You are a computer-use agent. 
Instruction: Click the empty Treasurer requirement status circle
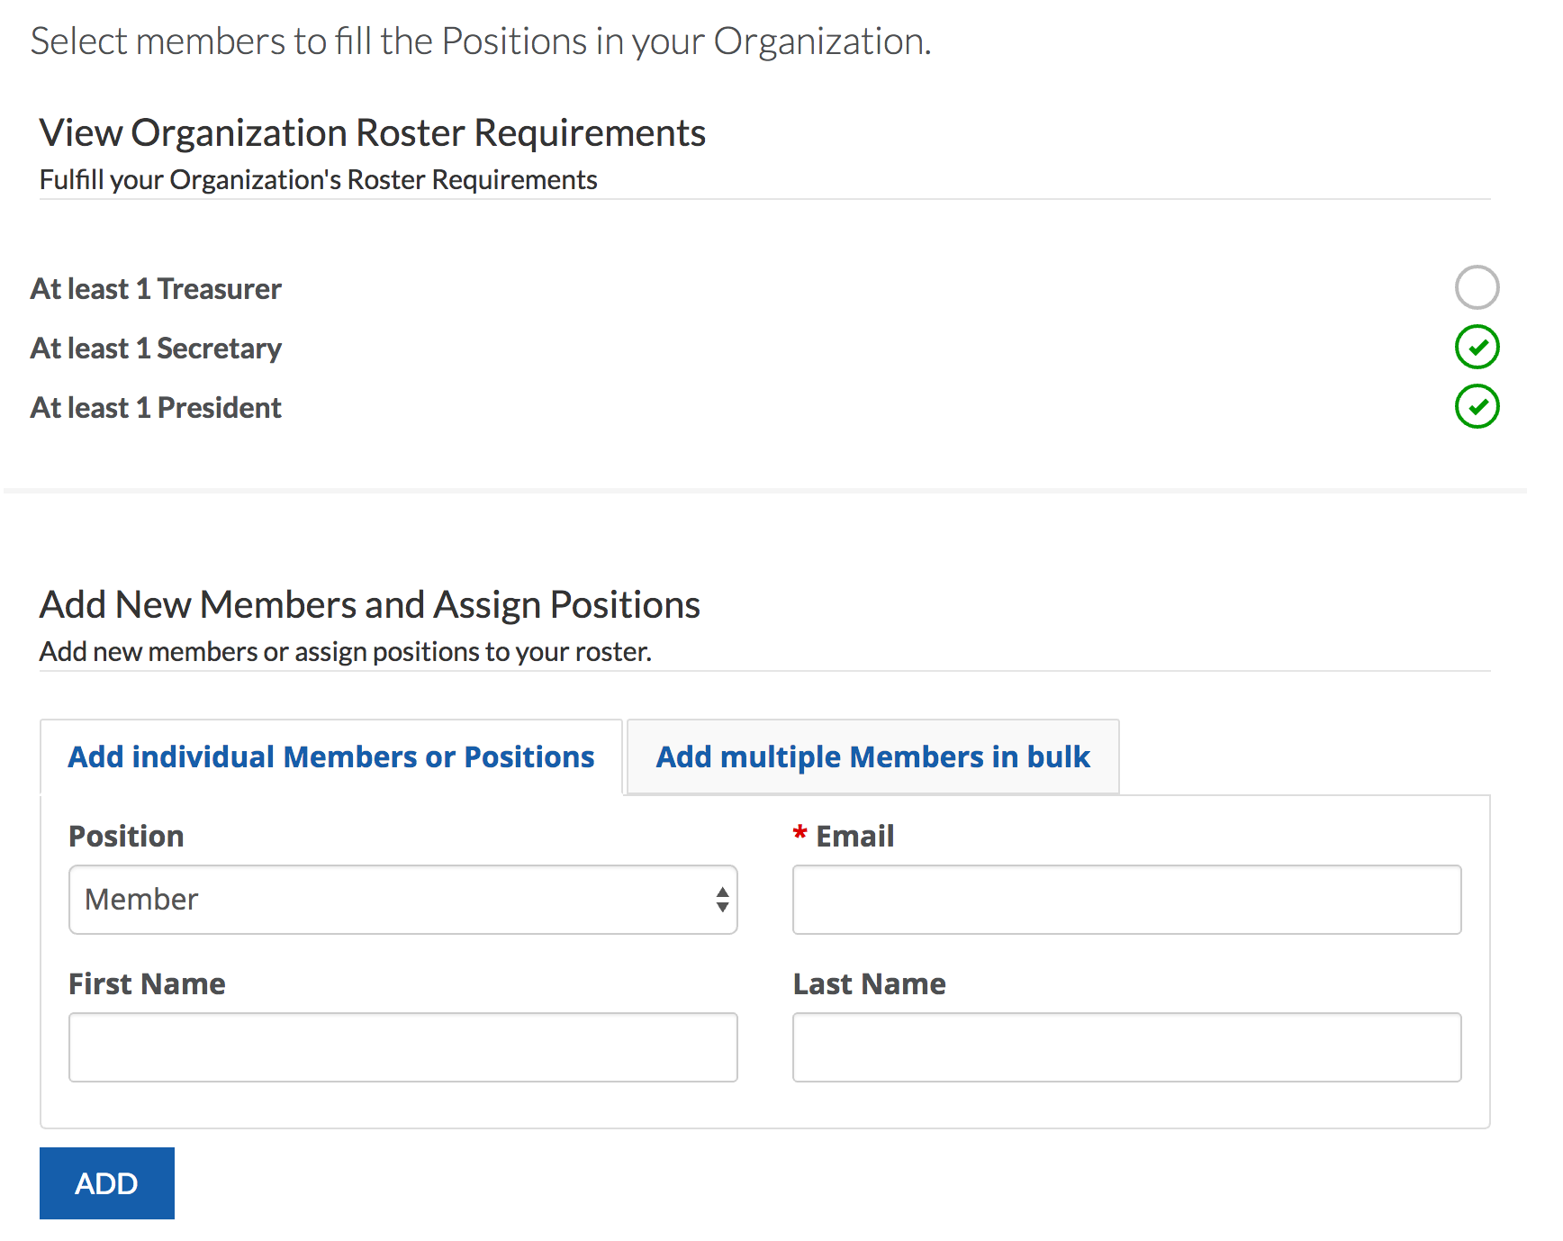pos(1477,287)
